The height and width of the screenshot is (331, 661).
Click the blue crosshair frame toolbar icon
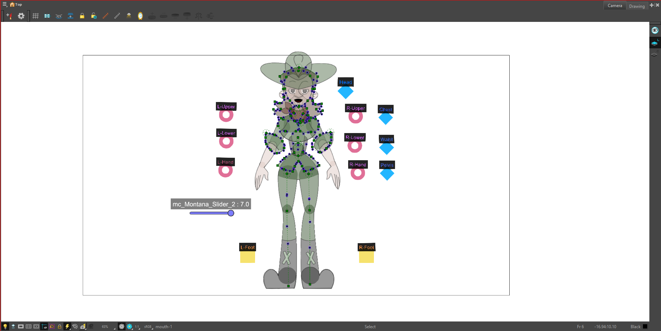pyautogui.click(x=47, y=16)
